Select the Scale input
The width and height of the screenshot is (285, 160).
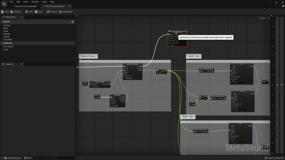6,31
